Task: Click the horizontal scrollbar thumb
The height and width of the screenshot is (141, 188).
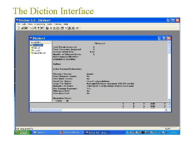Action: 47,110
